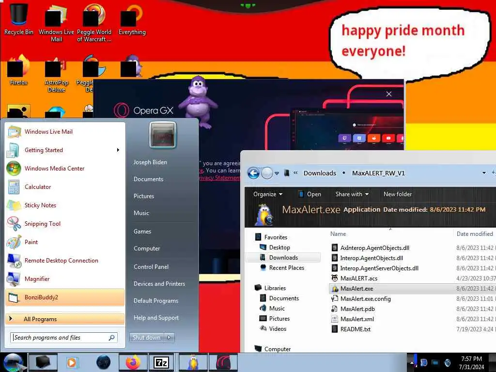Viewport: 496px width, 372px height.
Task: Click the dark globe taskbar icon
Action: 103,362
